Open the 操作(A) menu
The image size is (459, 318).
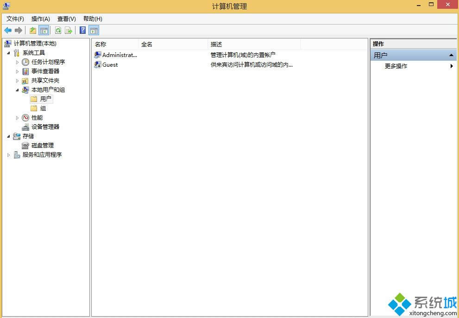(40, 19)
